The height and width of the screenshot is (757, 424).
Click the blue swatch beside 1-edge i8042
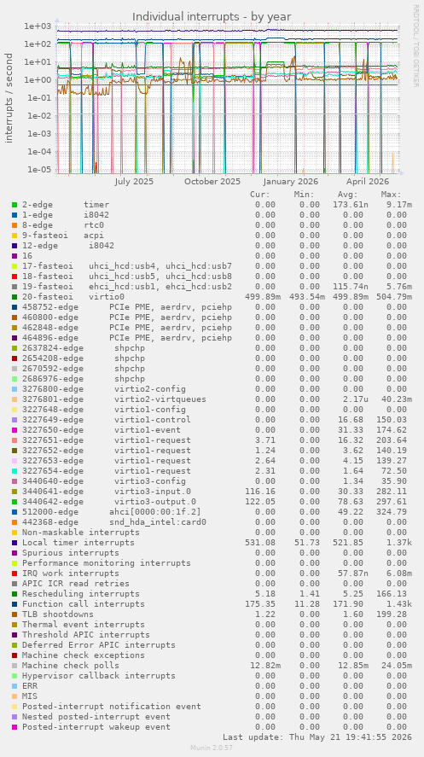point(15,215)
